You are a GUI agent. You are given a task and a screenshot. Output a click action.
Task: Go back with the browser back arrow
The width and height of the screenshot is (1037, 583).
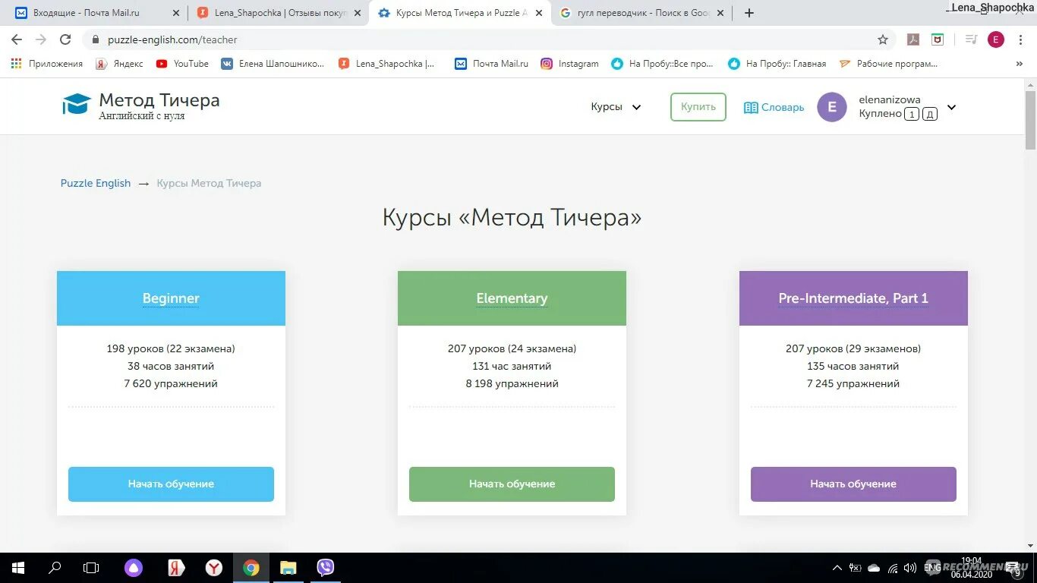point(17,39)
